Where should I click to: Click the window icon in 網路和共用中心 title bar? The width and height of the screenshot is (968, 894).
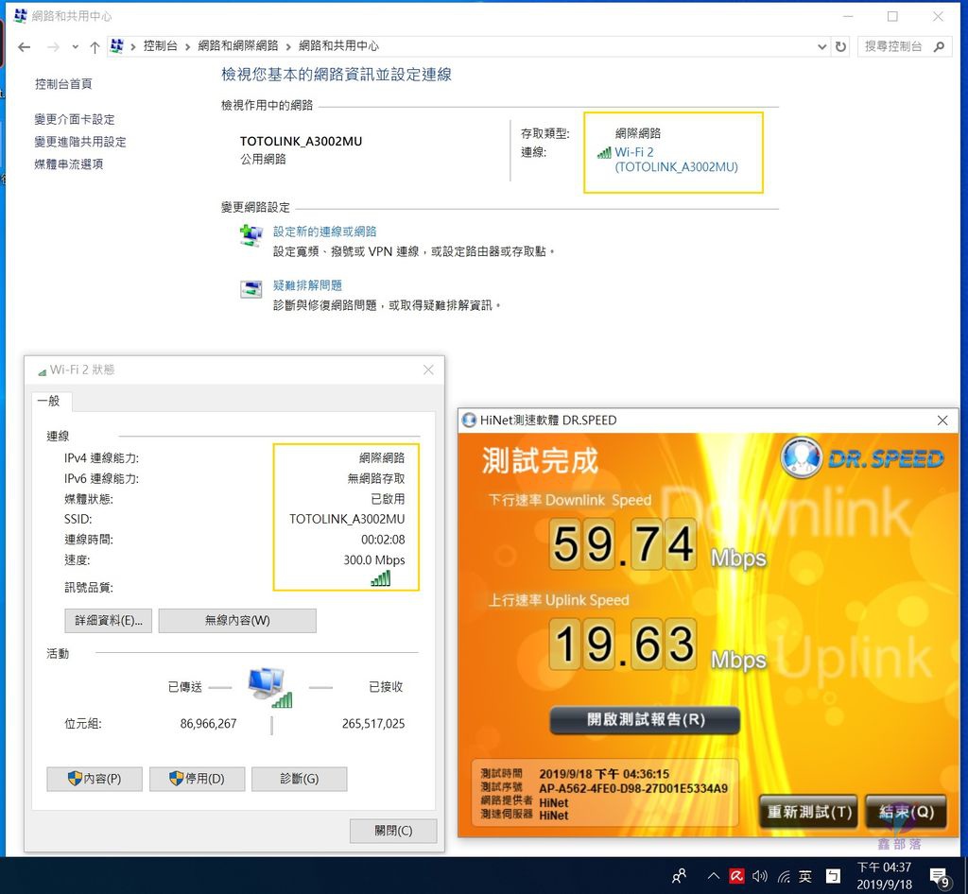click(x=20, y=16)
